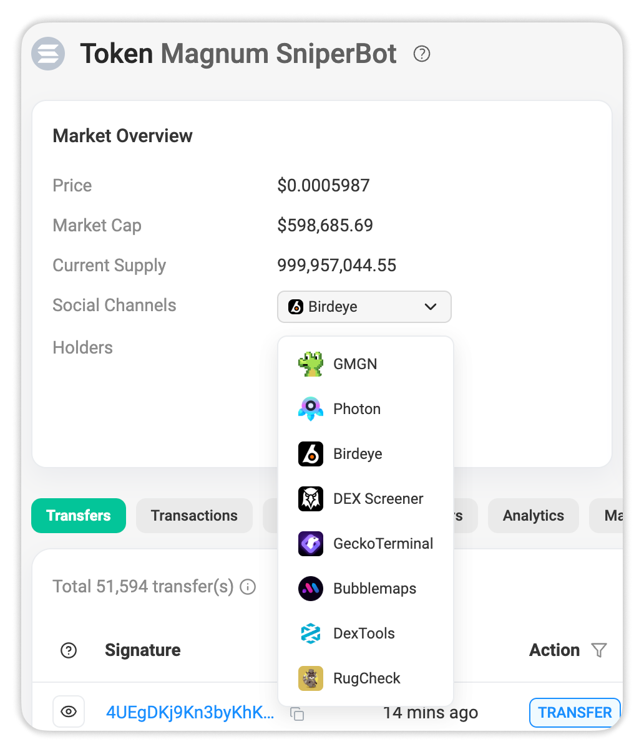This screenshot has width=644, height=752.
Task: Select the Transfers tab
Action: click(79, 516)
